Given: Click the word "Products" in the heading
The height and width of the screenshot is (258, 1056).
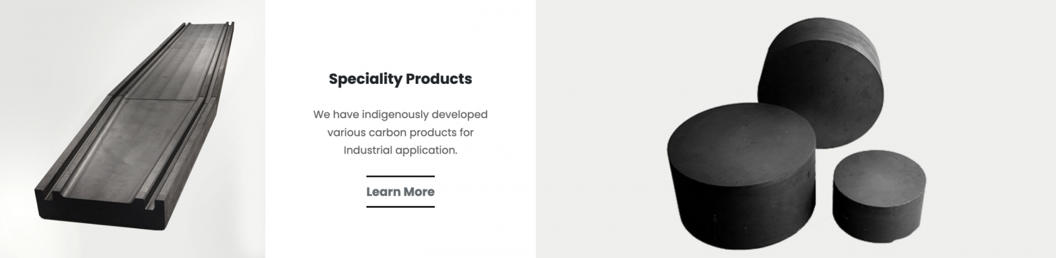Looking at the screenshot, I should coord(439,79).
